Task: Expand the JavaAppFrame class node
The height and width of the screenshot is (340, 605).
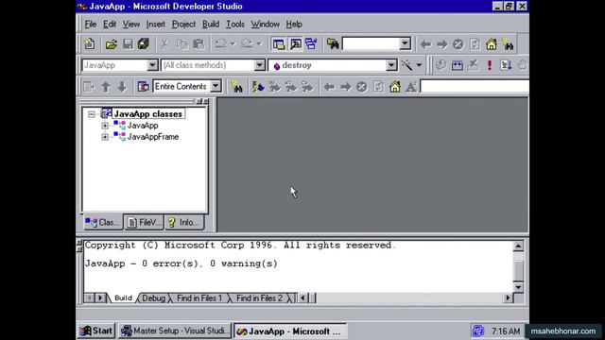Action: (105, 137)
